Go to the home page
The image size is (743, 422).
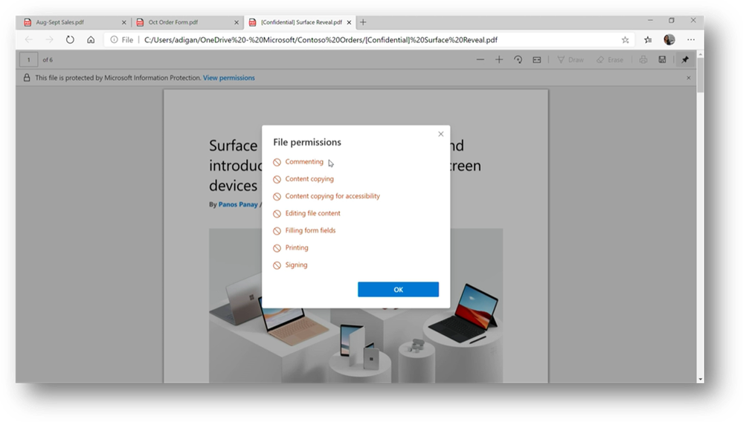tap(91, 39)
